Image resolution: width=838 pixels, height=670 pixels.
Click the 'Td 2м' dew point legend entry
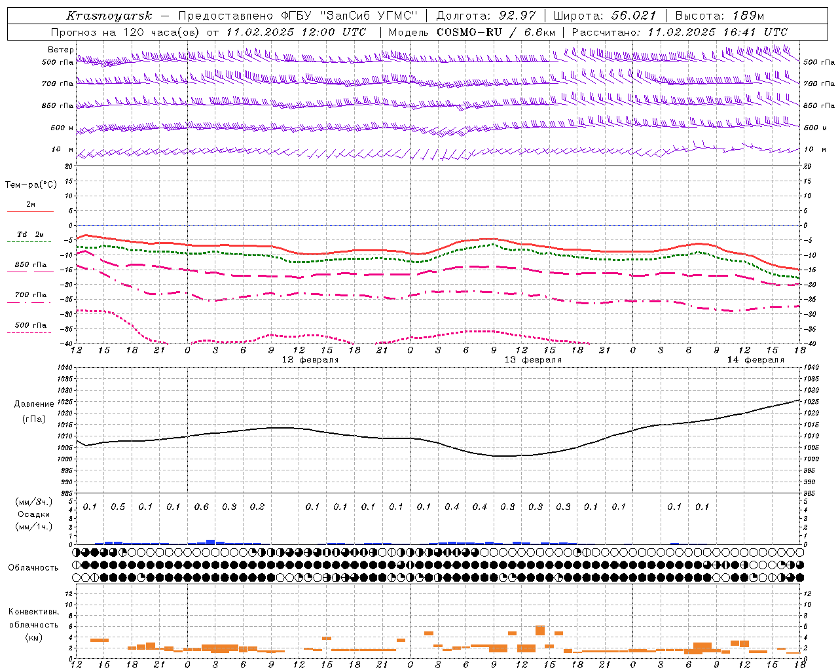31,234
